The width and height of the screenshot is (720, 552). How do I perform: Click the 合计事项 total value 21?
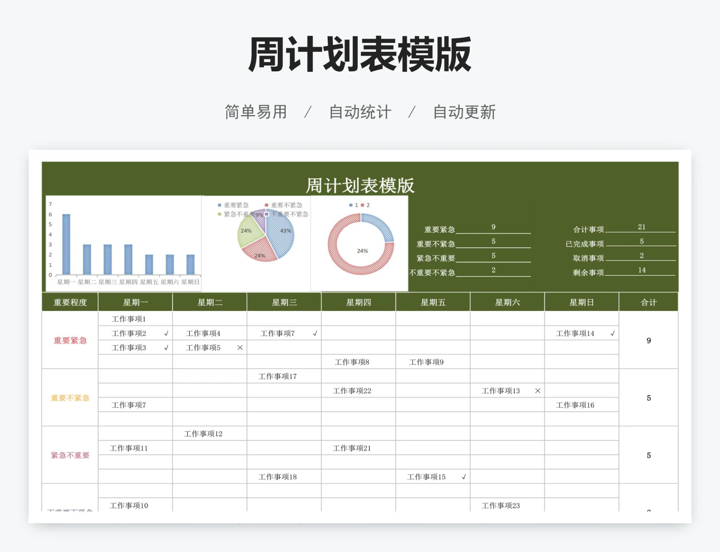pos(642,227)
